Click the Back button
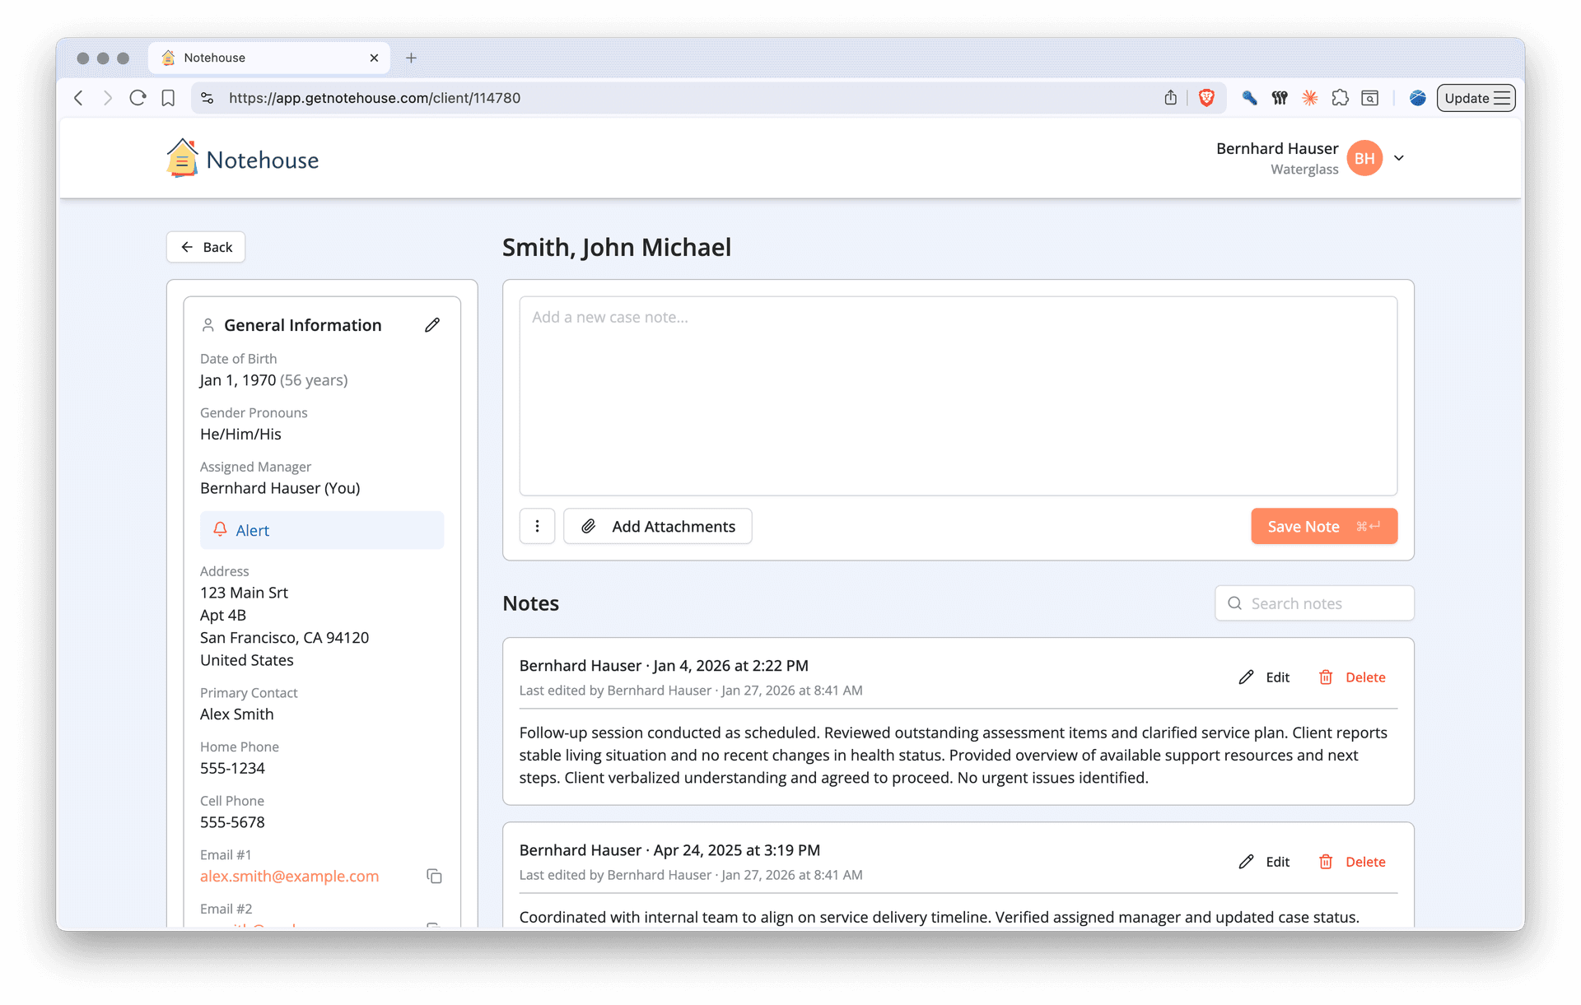Viewport: 1581px width, 1005px height. pyautogui.click(x=205, y=247)
